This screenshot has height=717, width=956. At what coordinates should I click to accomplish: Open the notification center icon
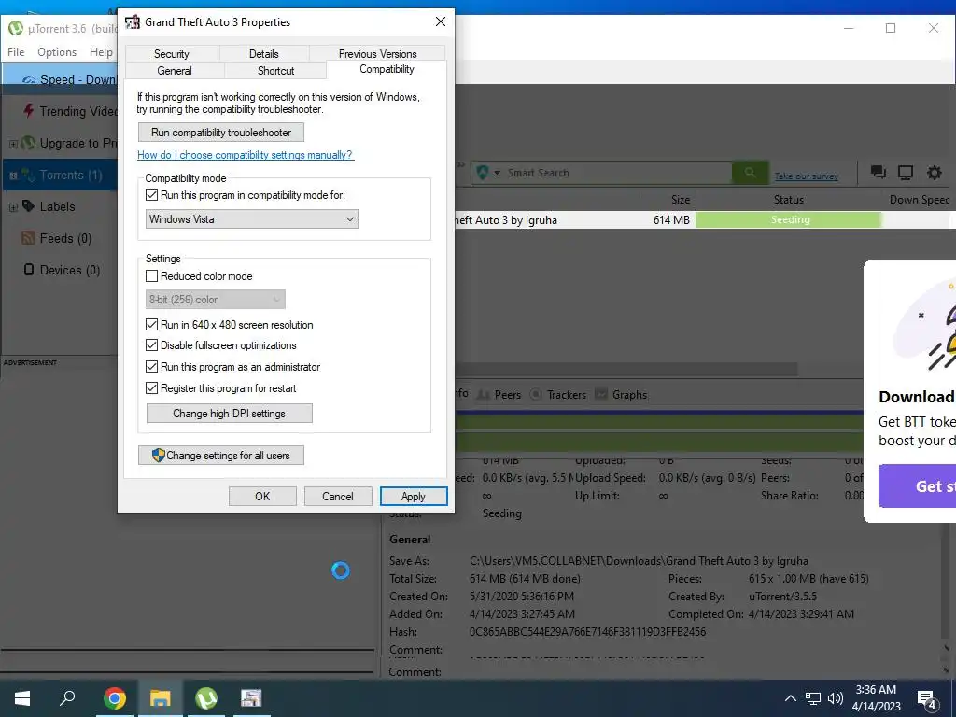click(x=927, y=699)
